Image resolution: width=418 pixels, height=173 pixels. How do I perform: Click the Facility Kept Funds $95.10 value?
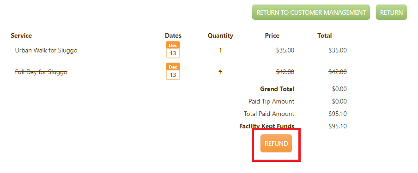pyautogui.click(x=338, y=126)
